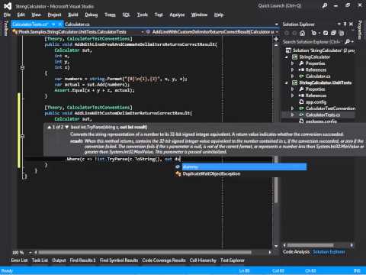Click Solution Explorer Back icon

[287, 33]
